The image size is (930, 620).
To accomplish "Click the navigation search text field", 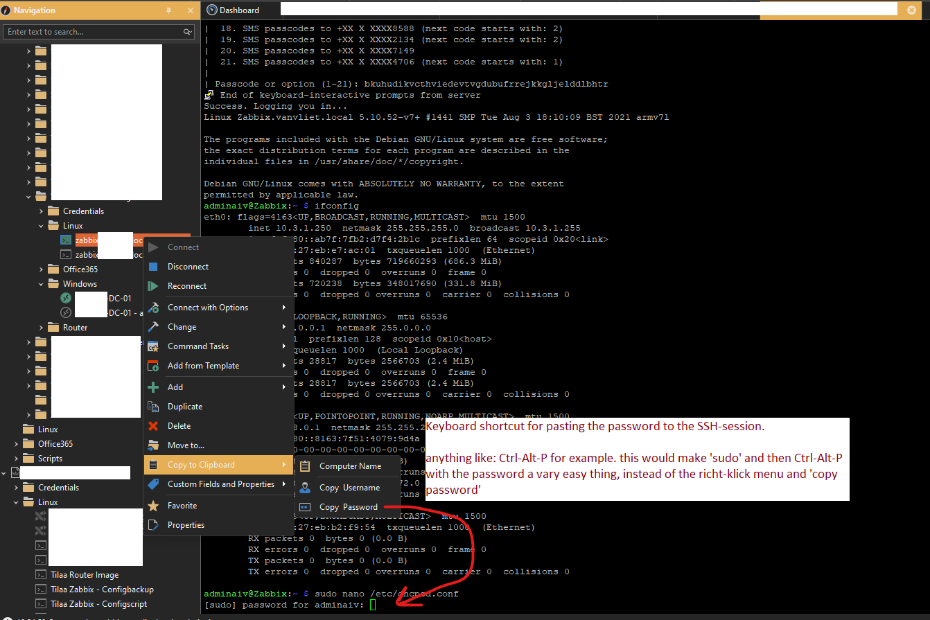I will [x=94, y=32].
